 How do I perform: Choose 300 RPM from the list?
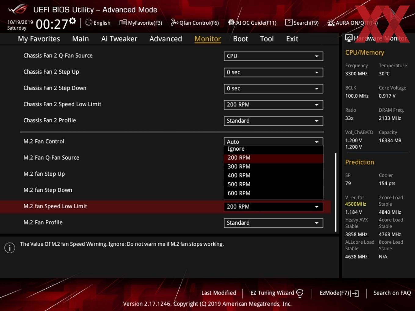pyautogui.click(x=273, y=166)
